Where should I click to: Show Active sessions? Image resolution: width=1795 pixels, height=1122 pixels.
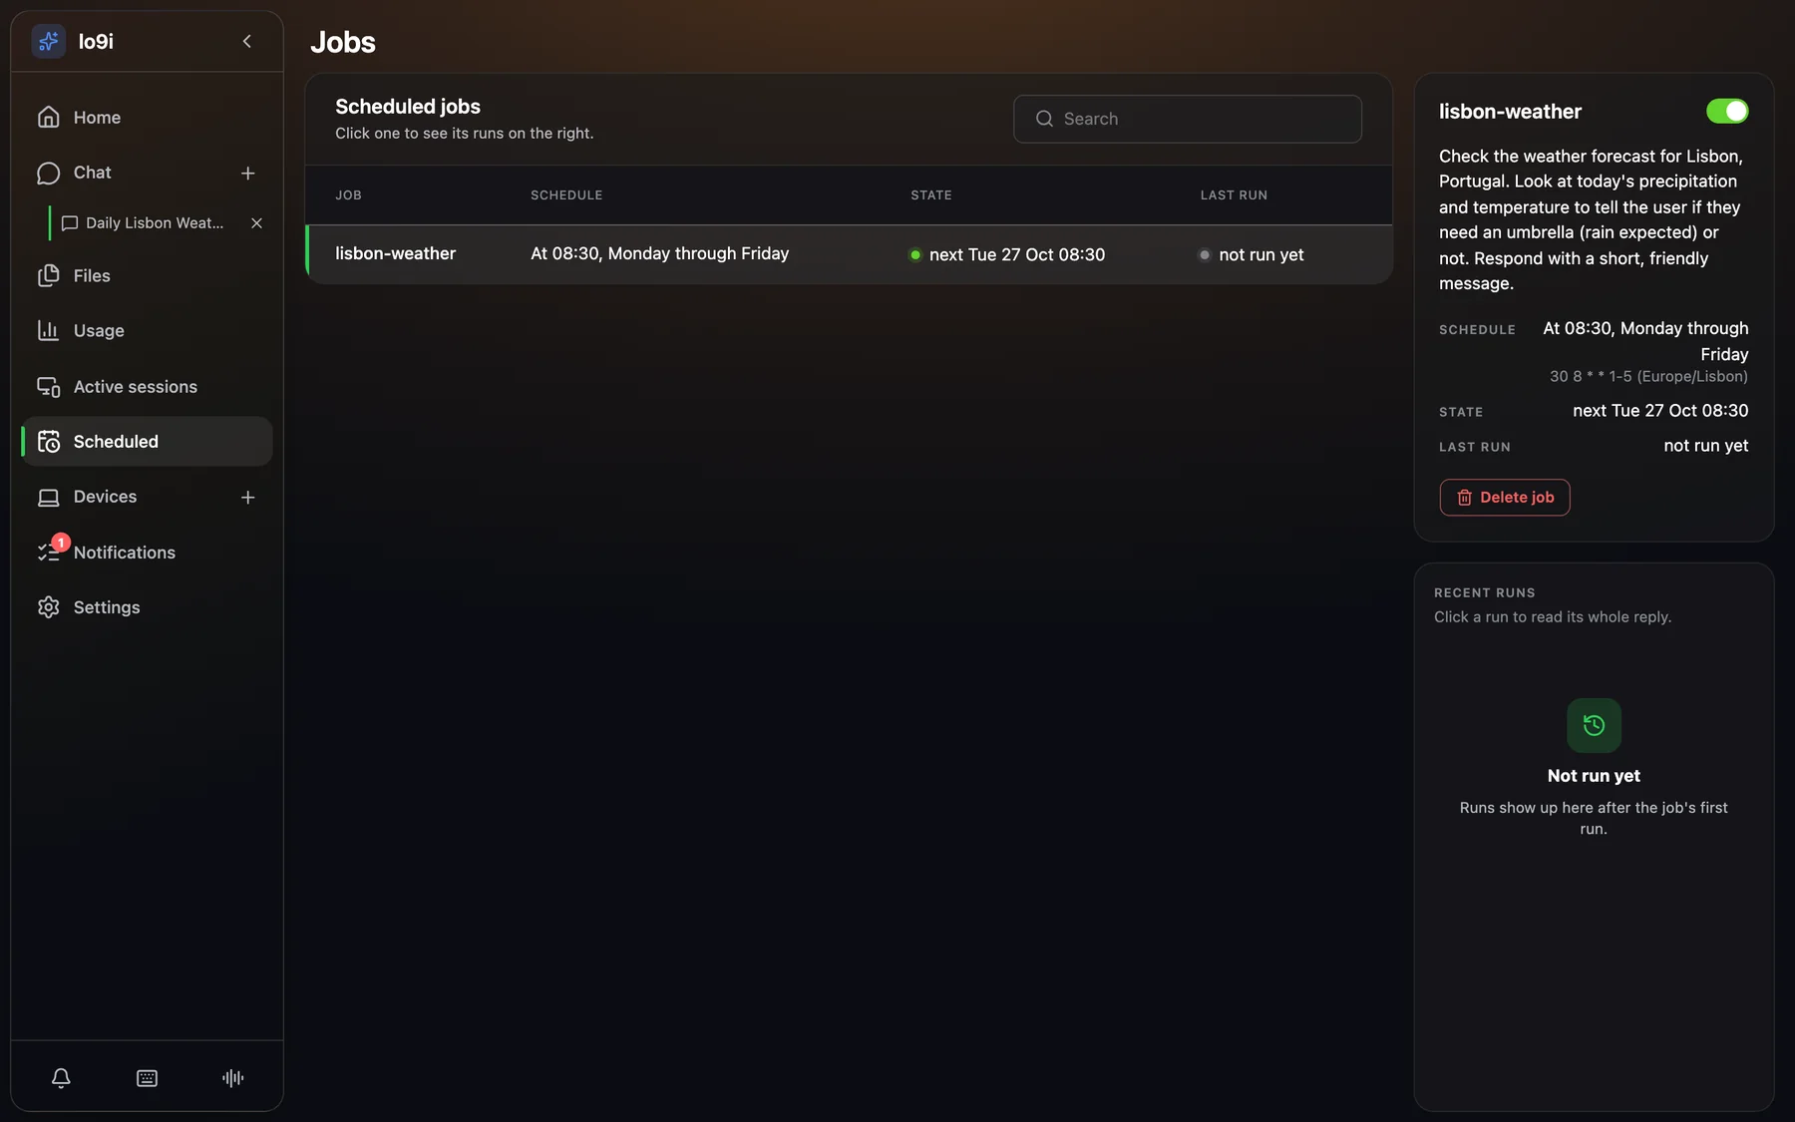point(147,386)
